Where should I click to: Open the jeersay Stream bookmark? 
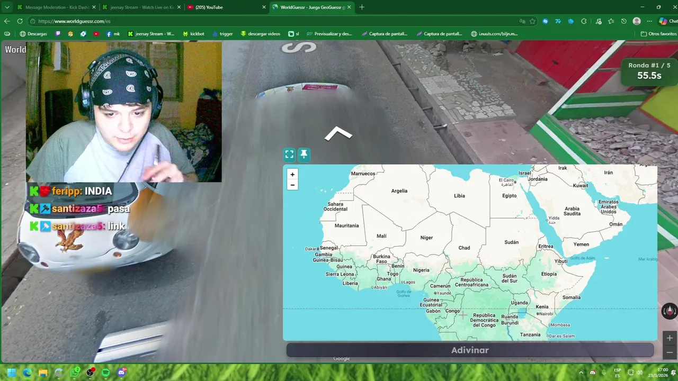[x=151, y=34]
